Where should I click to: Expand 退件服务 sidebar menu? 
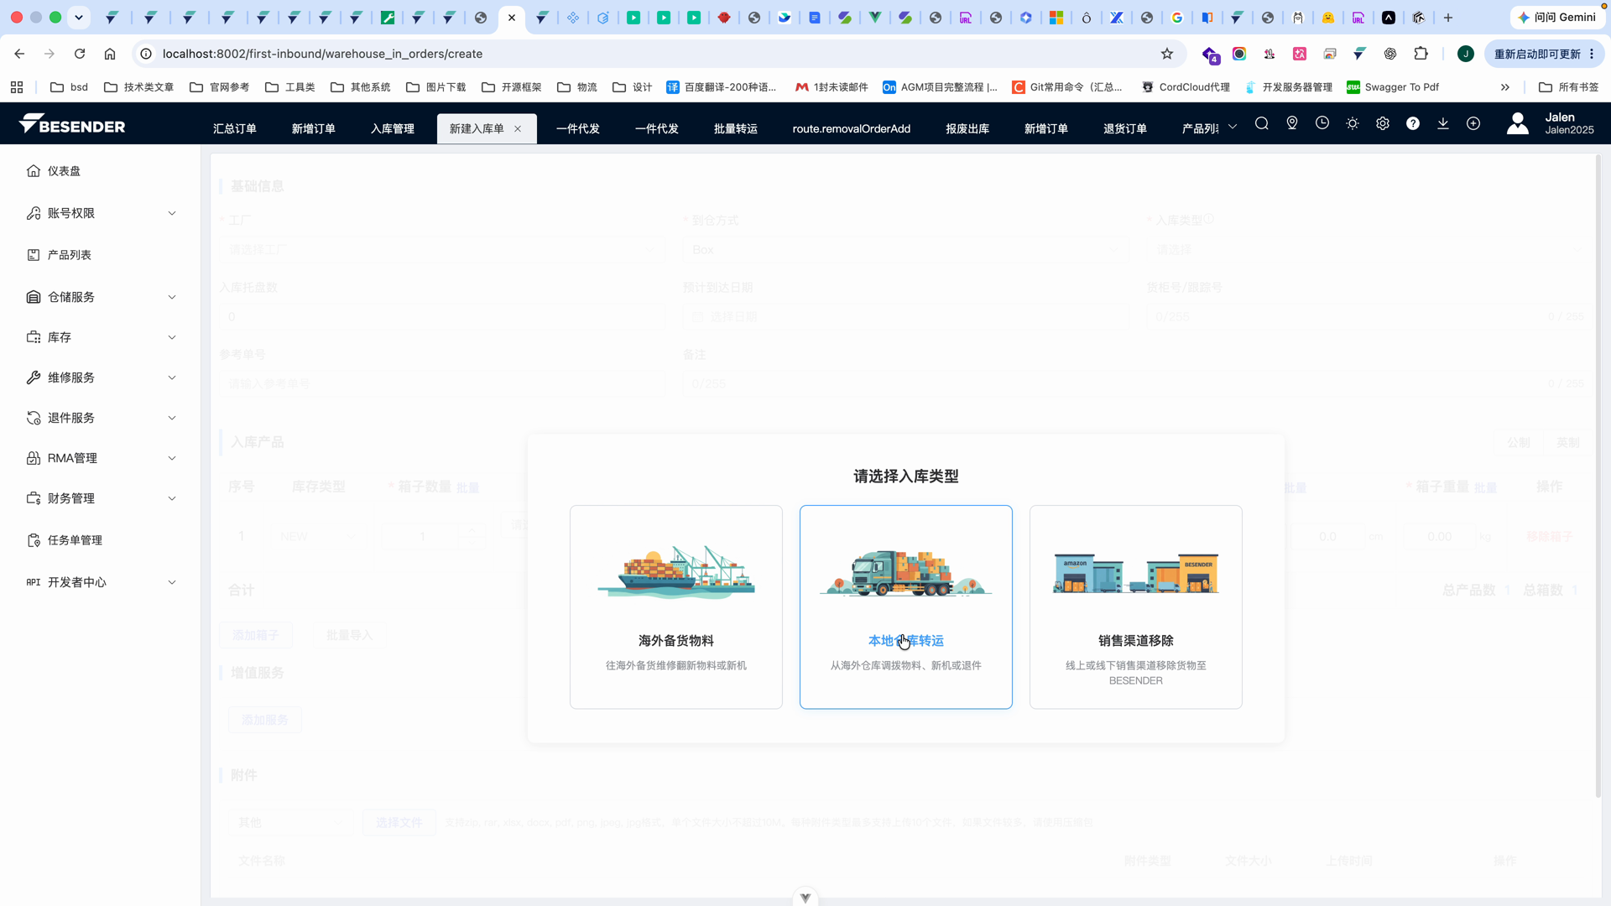click(x=101, y=418)
